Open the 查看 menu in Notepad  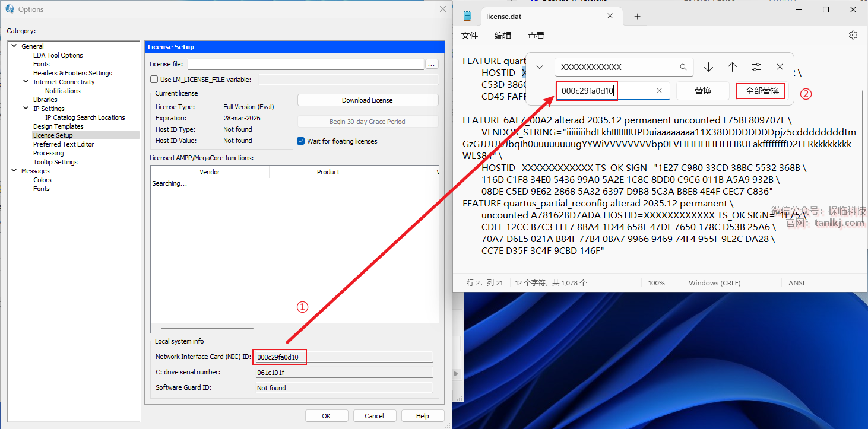[x=536, y=36]
